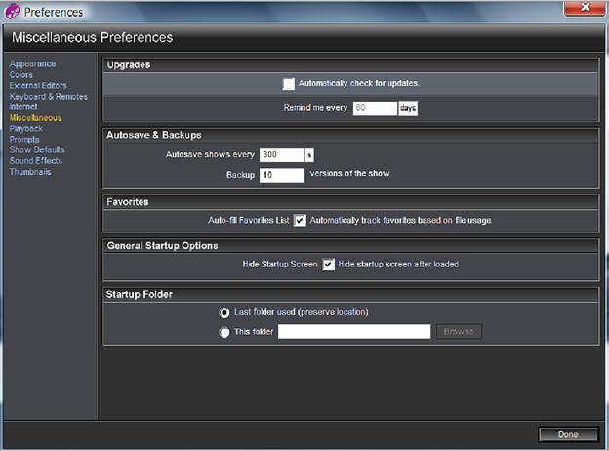Go to Colors preferences

(20, 74)
